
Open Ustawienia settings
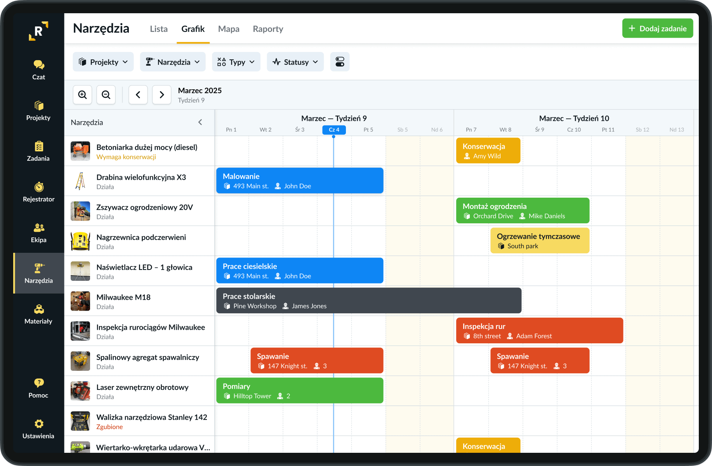pos(38,429)
